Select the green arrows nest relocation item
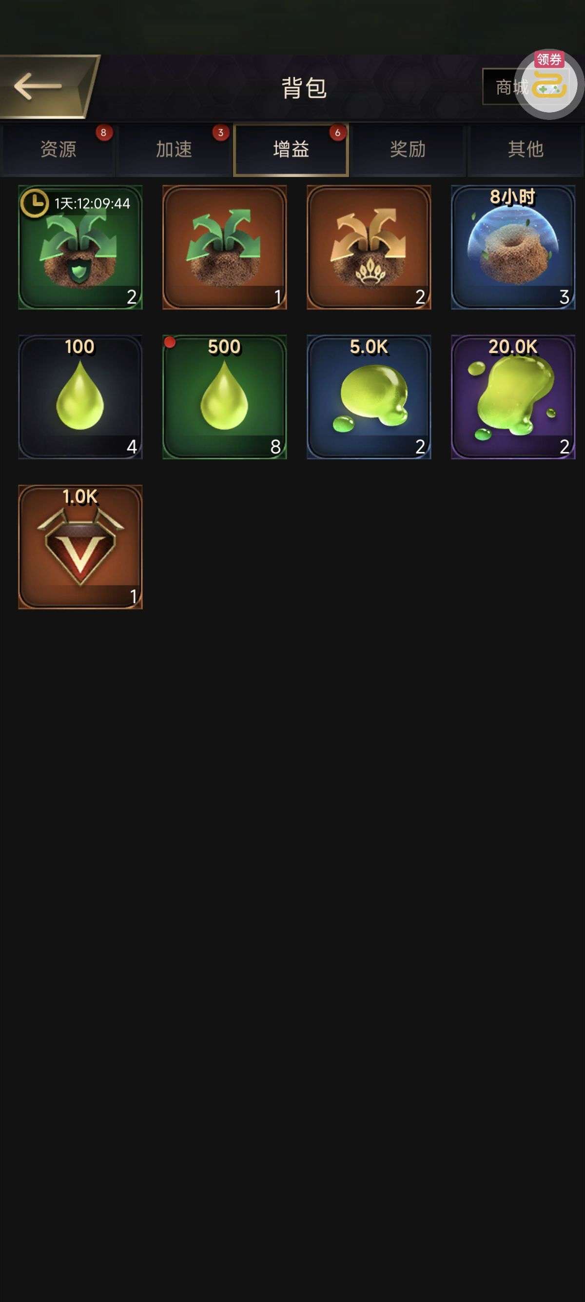Image resolution: width=585 pixels, height=1302 pixels. click(224, 247)
